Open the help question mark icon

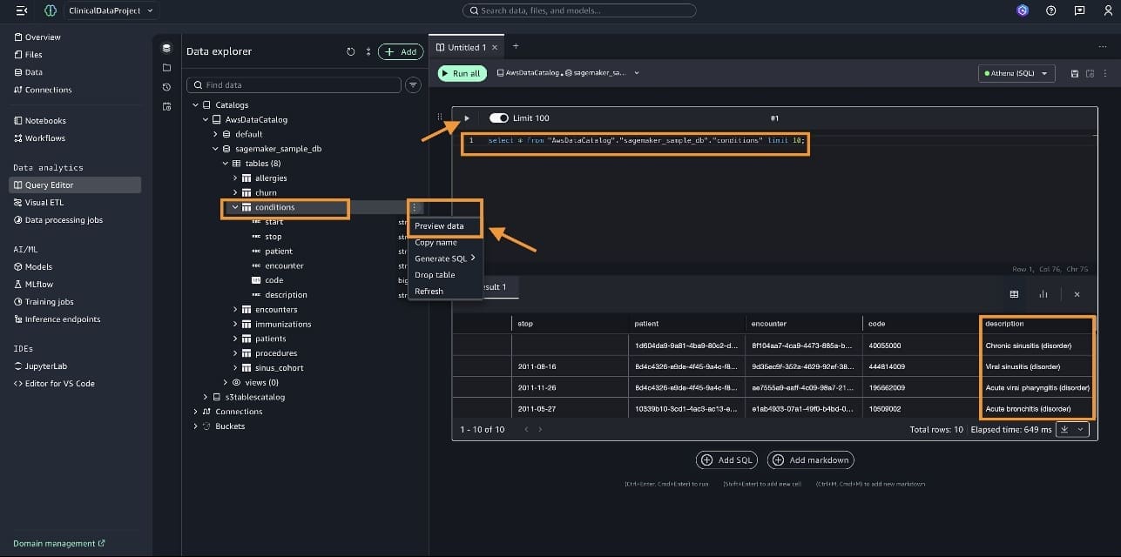tap(1051, 10)
